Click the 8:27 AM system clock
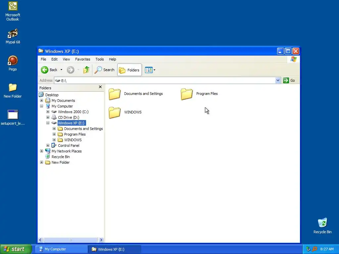 coord(327,249)
